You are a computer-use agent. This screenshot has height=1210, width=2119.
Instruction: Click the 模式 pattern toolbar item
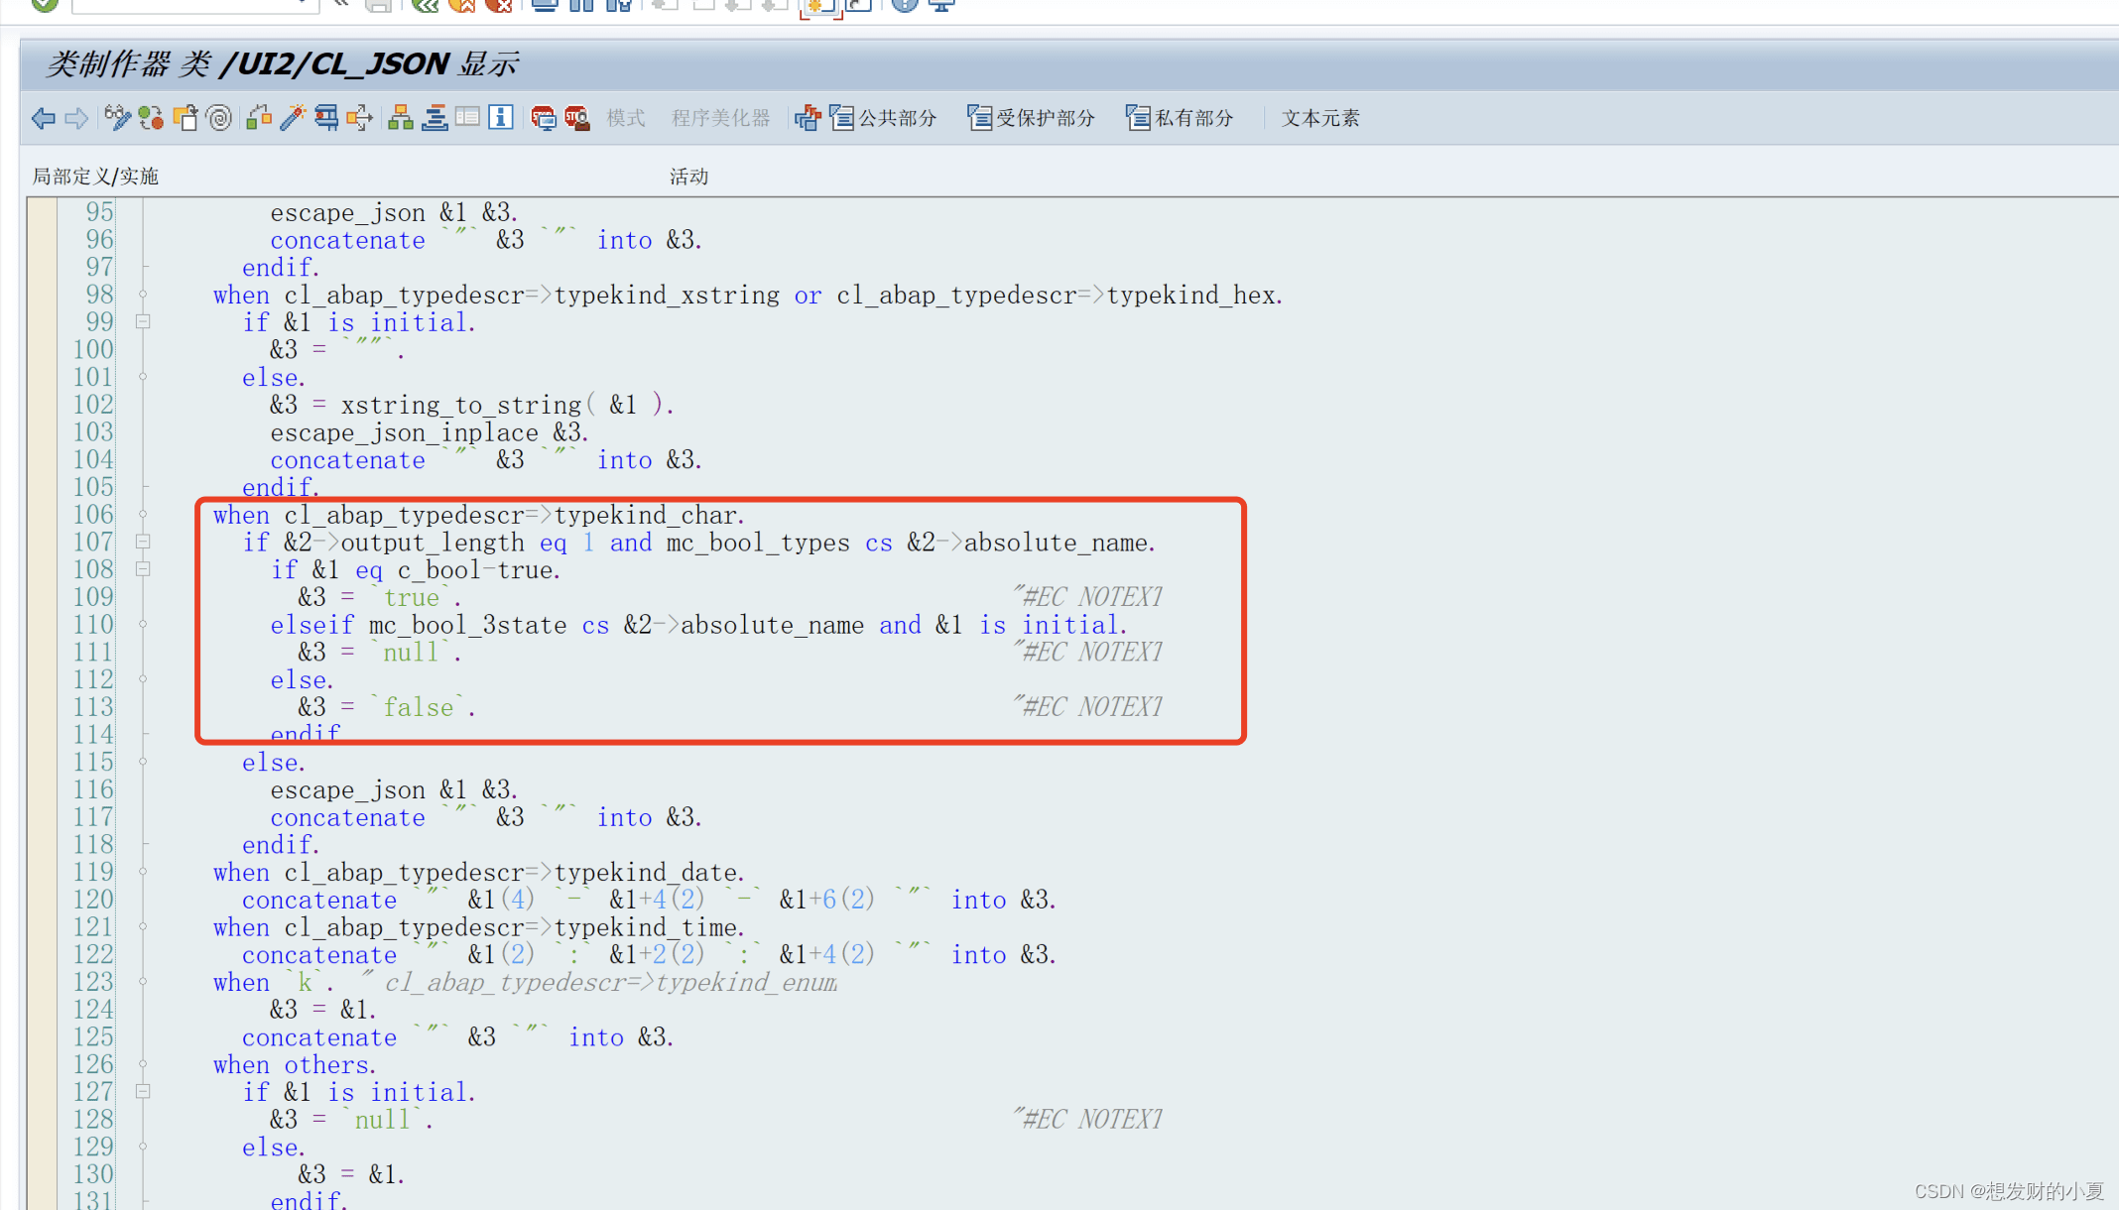coord(626,117)
